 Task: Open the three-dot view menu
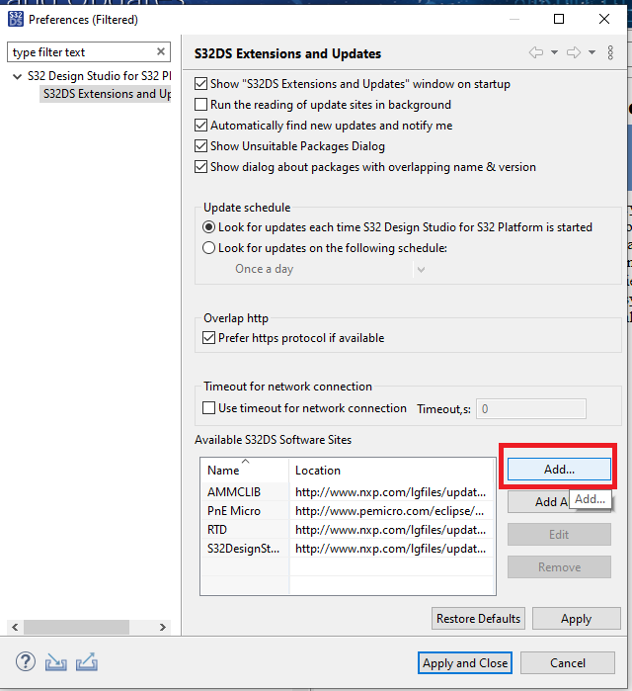pos(611,52)
